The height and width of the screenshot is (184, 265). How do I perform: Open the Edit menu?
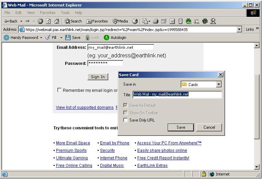18,13
